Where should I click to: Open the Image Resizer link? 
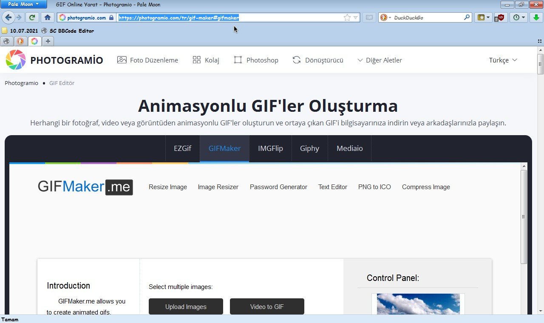coord(218,187)
